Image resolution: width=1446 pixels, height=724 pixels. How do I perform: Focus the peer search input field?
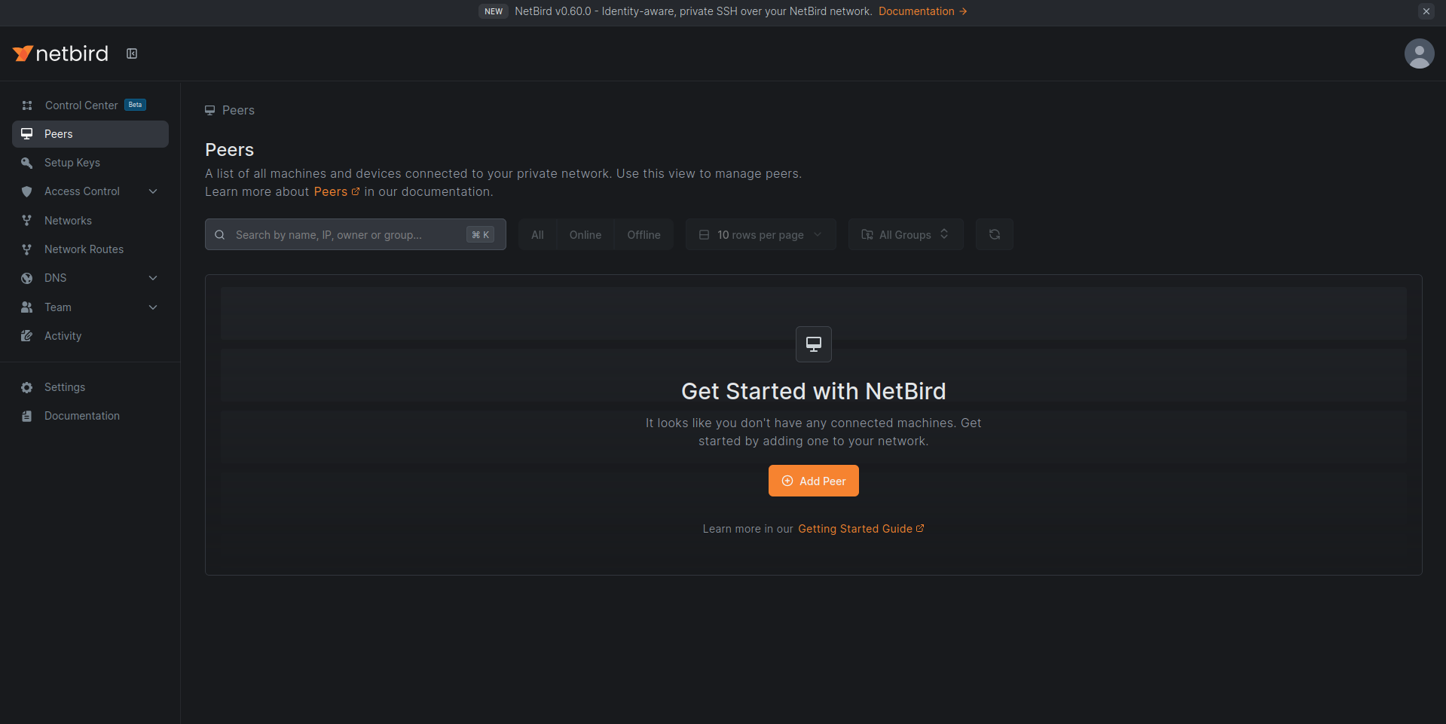pyautogui.click(x=347, y=235)
